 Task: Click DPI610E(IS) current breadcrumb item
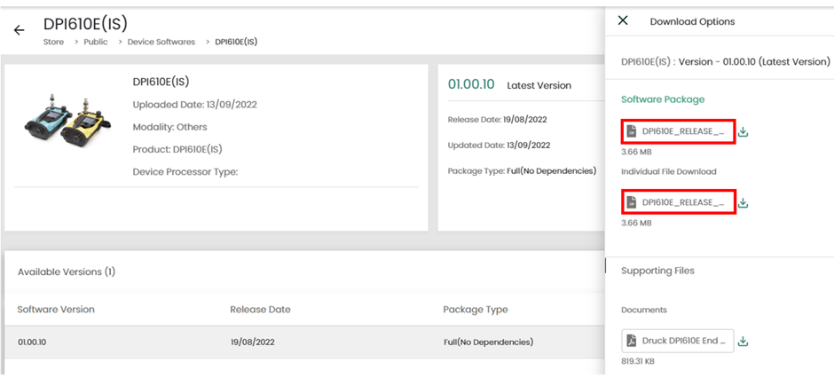[236, 42]
